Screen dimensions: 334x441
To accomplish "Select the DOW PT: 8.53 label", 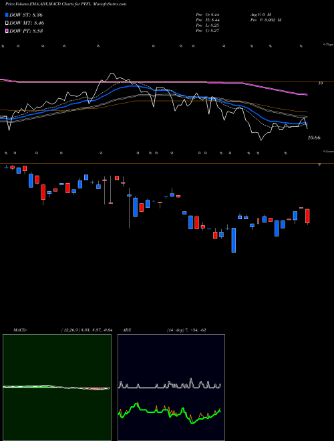I will click(x=26, y=31).
